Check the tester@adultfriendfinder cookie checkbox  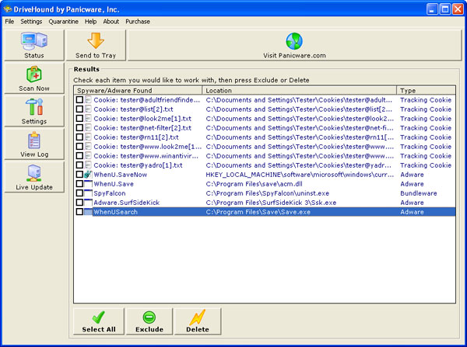(x=79, y=100)
